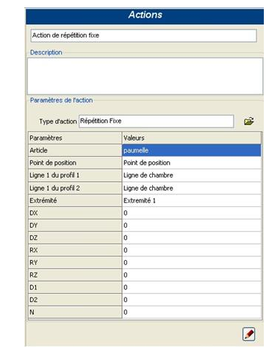Select the Ligne 1 du profil 2 value
The height and width of the screenshot is (355, 280).
click(x=192, y=188)
